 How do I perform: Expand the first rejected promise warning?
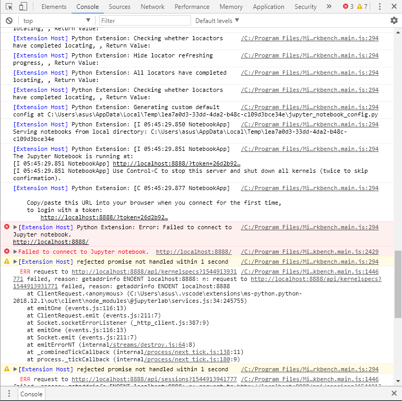coord(15,262)
